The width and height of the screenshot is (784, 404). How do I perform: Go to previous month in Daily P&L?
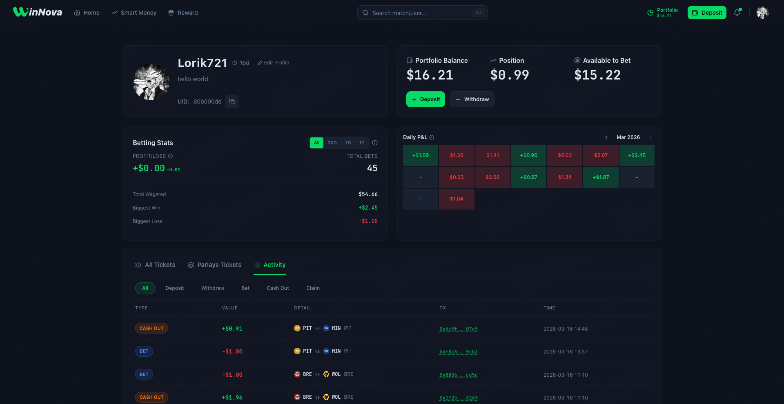click(x=606, y=137)
